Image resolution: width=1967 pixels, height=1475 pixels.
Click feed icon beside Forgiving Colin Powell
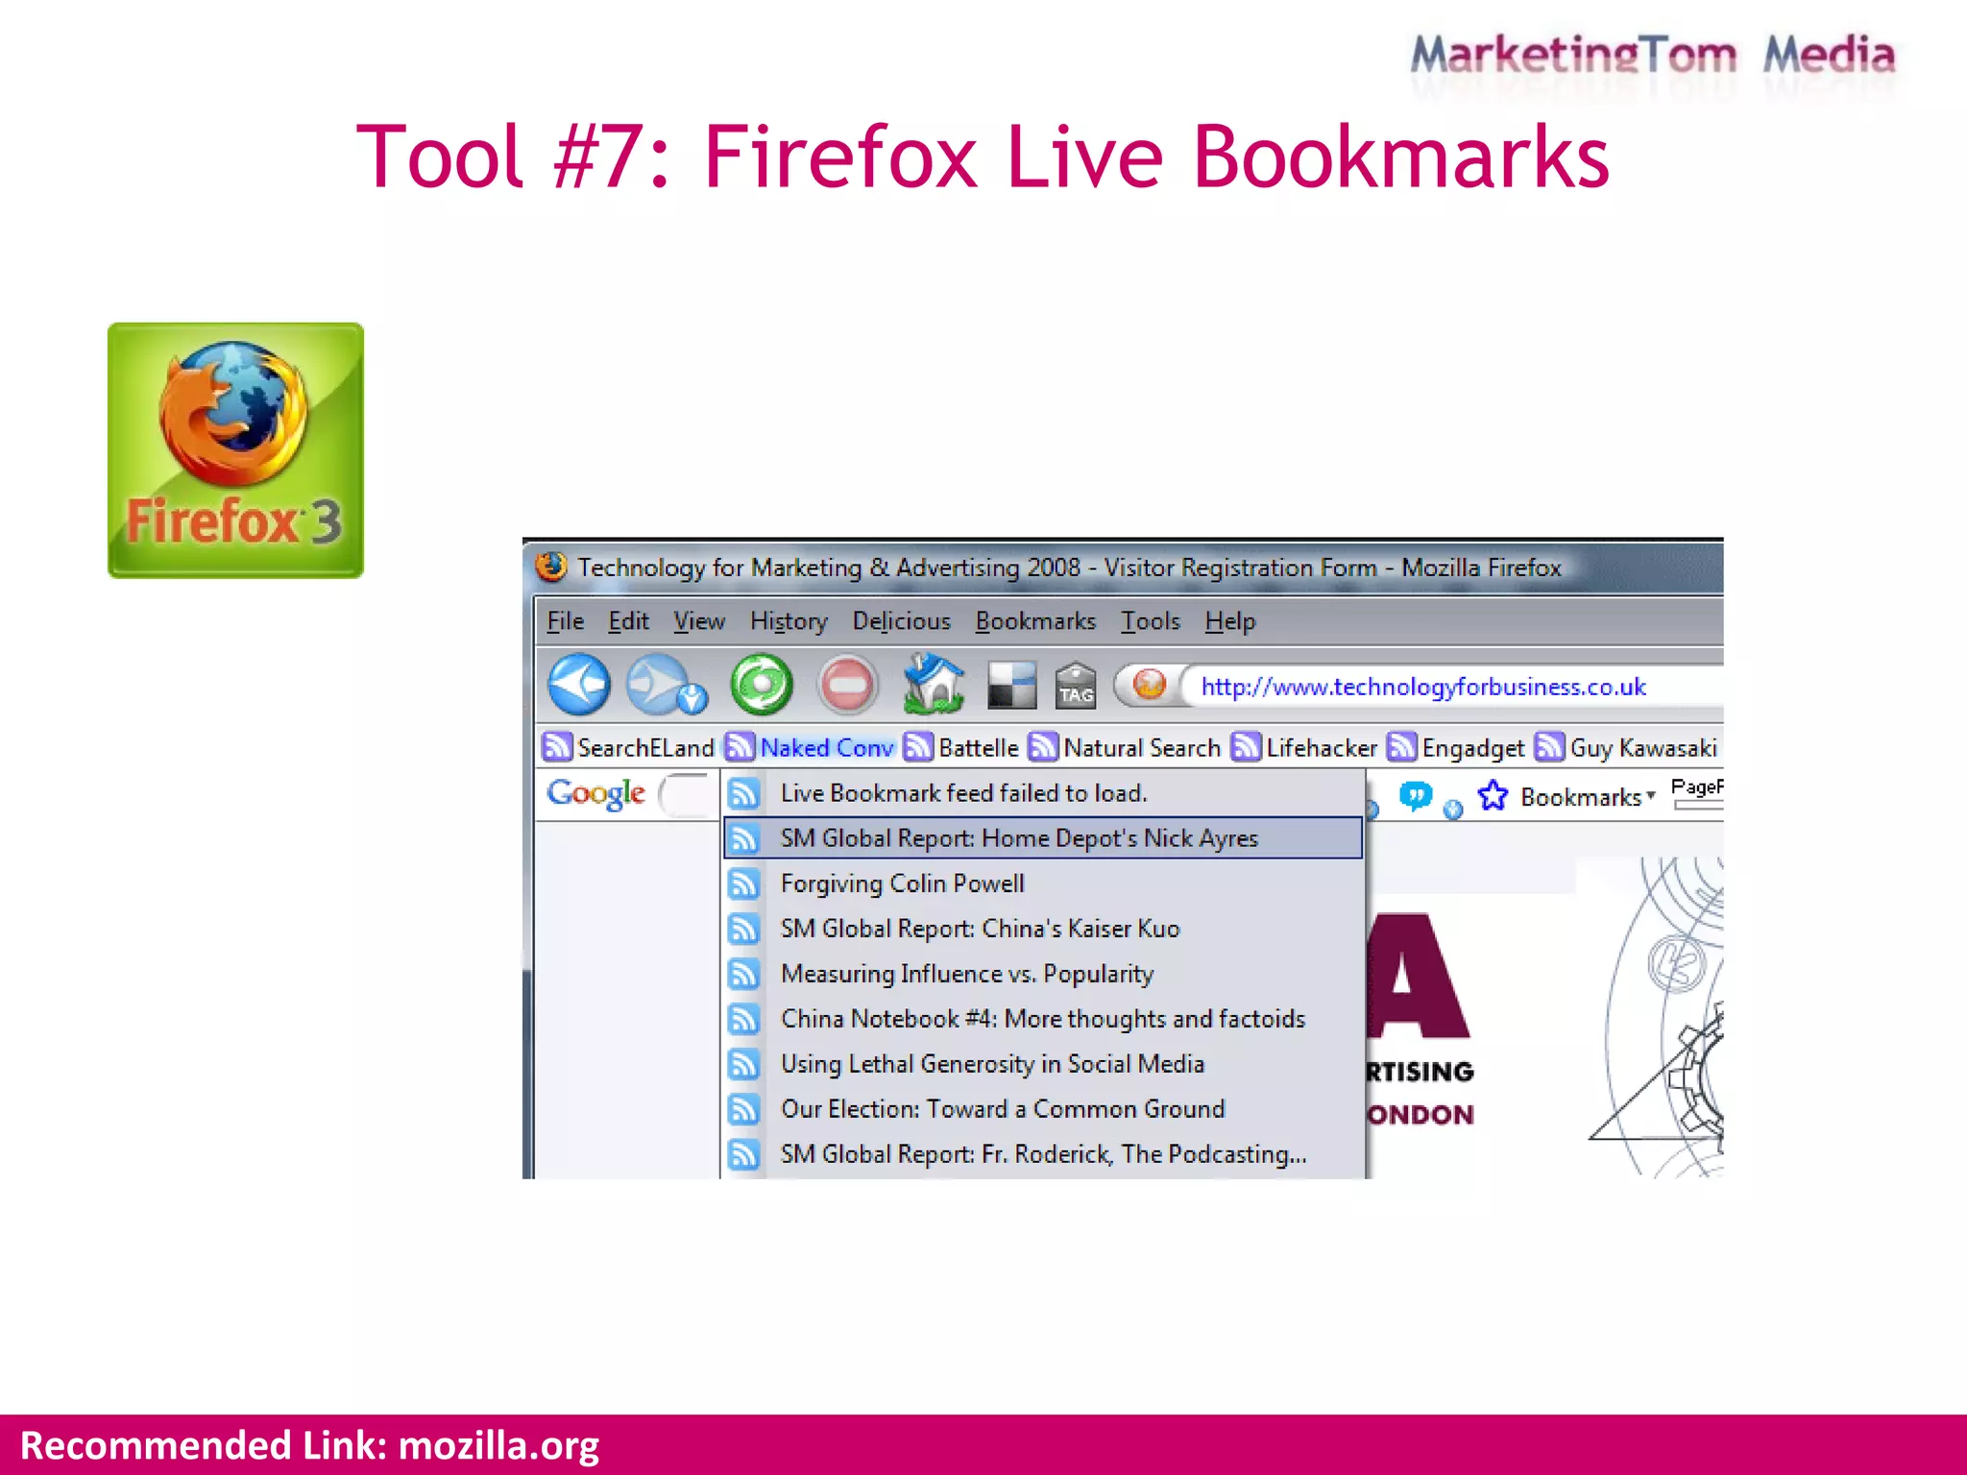pyautogui.click(x=744, y=883)
